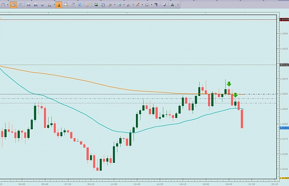Click the dark red price label at top
The height and width of the screenshot is (186, 289).
pyautogui.click(x=284, y=19)
